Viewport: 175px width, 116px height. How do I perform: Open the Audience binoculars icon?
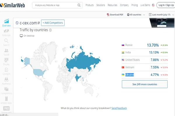coord(6,80)
